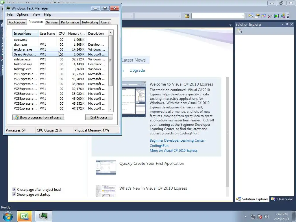Click the volume speaker tray icon
Screen dimensions: 296x222
coord(267,217)
